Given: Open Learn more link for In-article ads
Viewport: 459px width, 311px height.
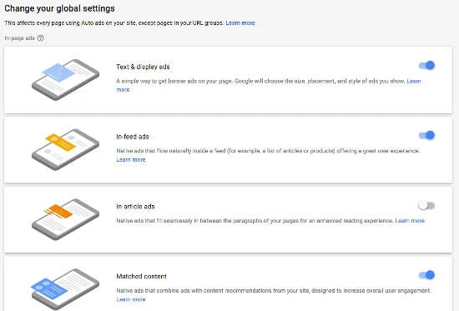Looking at the screenshot, I should point(410,221).
